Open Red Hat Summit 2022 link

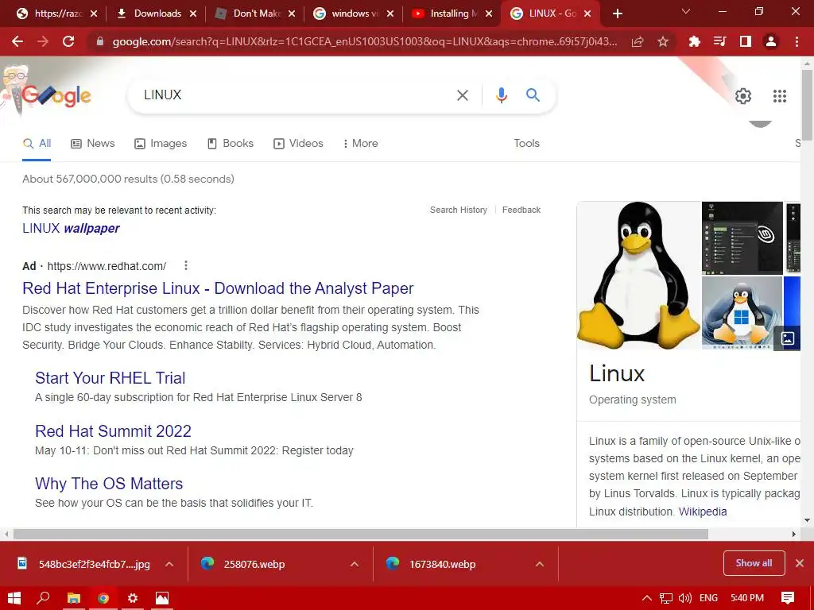[x=113, y=431]
